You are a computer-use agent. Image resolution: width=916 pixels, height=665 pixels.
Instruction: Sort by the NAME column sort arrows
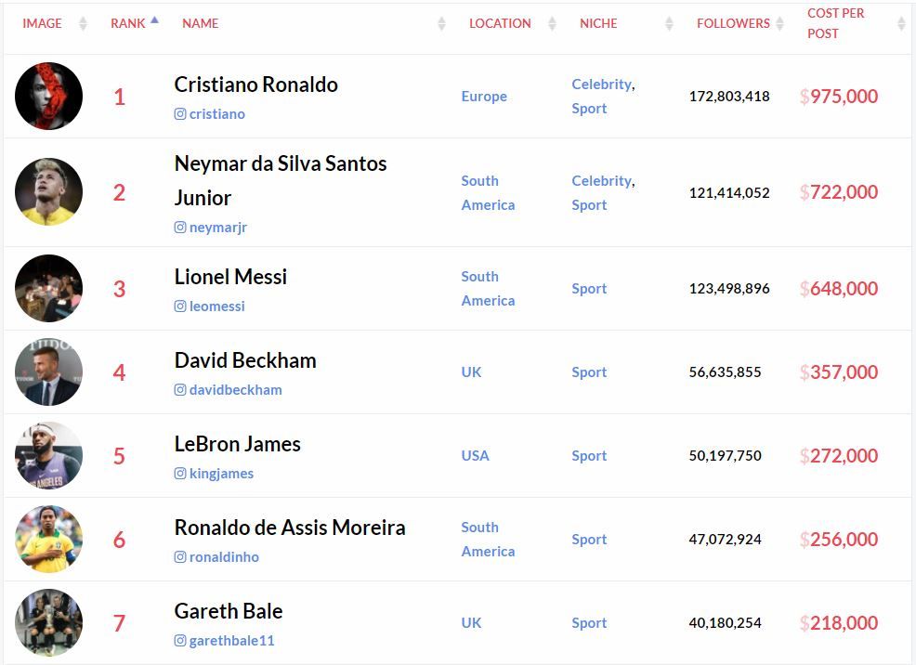pyautogui.click(x=441, y=23)
